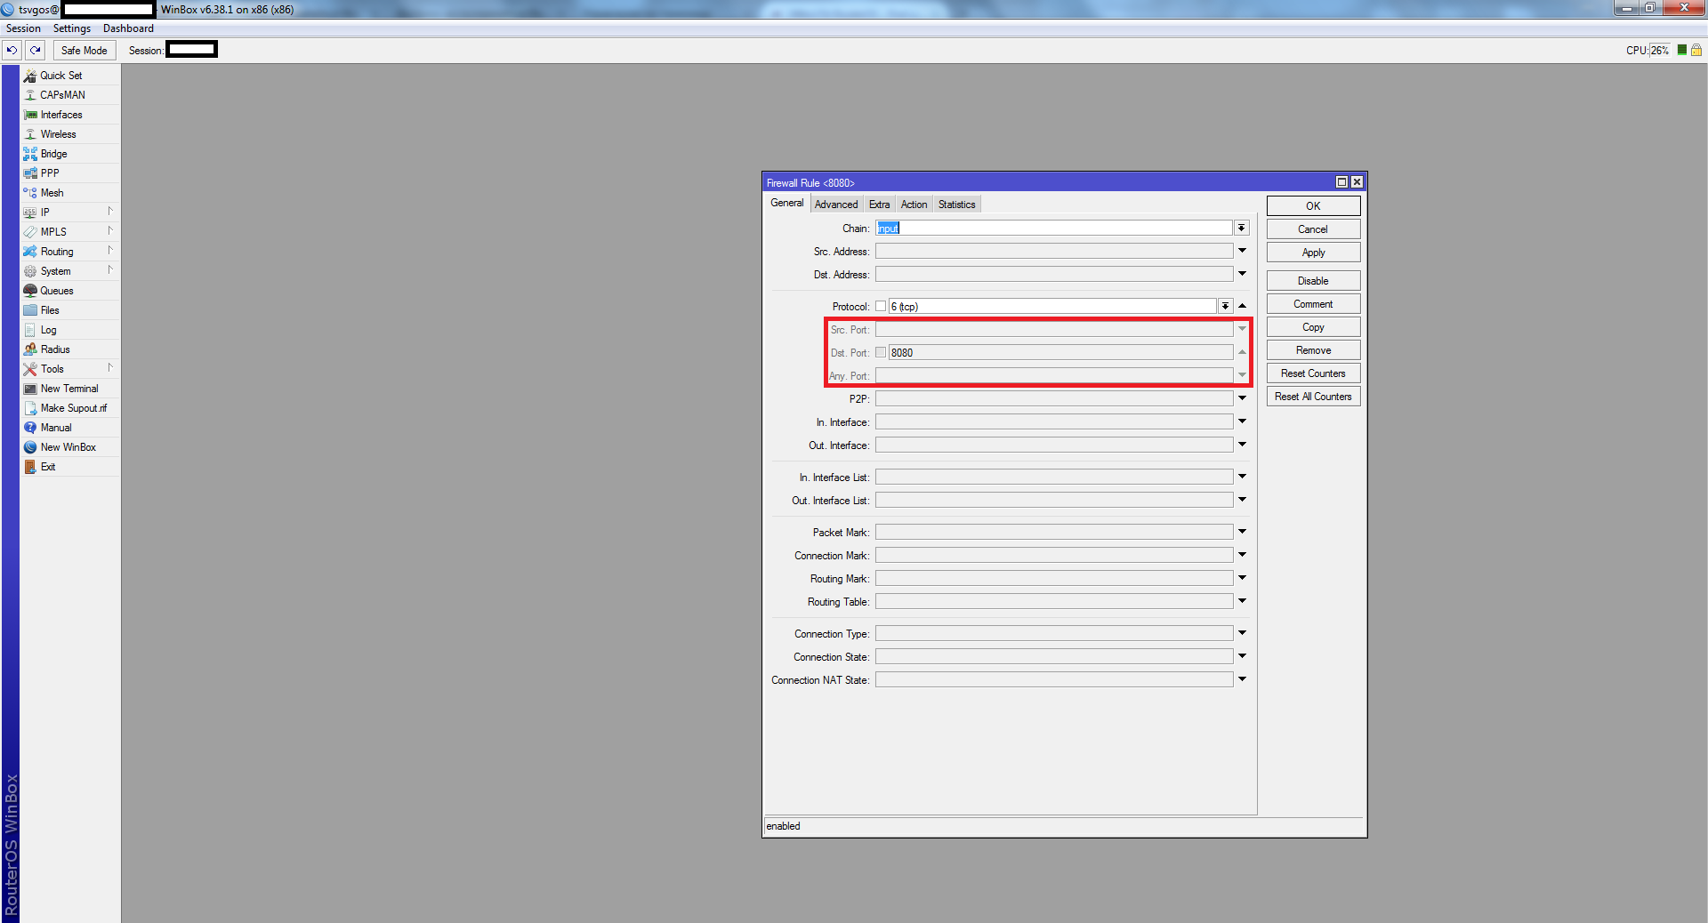The image size is (1708, 923).
Task: Click the Undo arrow icon in toolbar
Action: [12, 51]
